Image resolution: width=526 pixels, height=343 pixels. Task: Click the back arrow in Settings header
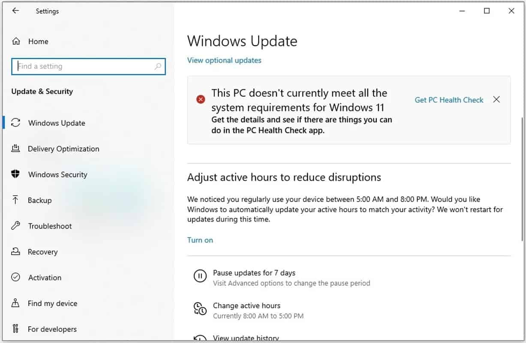(x=16, y=11)
